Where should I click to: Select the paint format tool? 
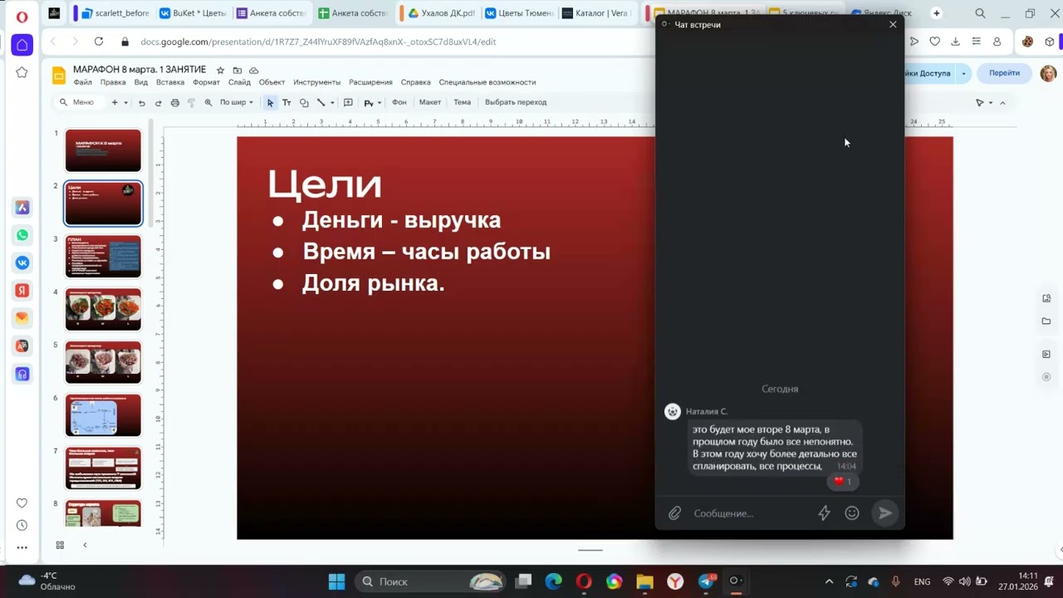(x=191, y=103)
